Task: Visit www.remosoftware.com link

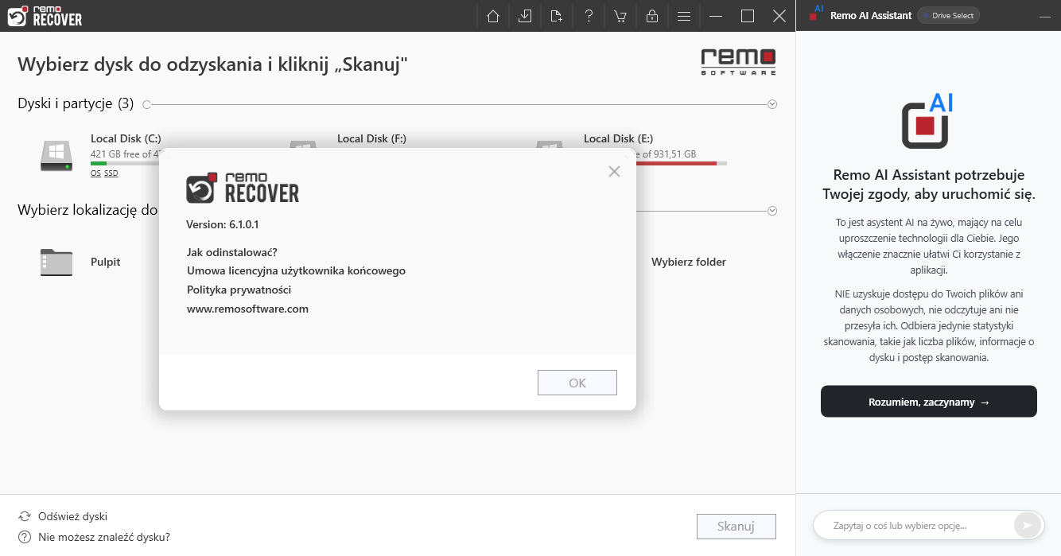Action: [247, 309]
